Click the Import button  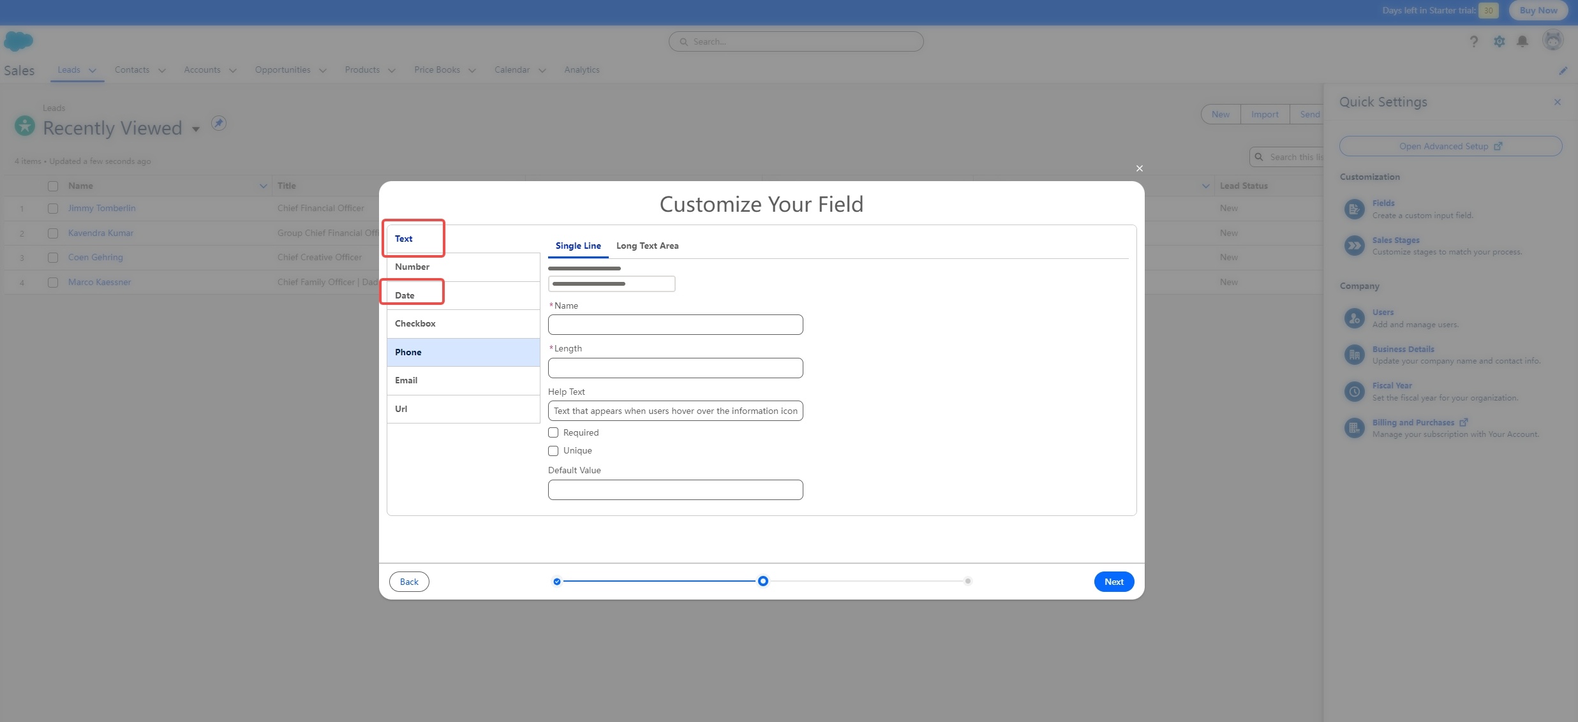(x=1265, y=114)
